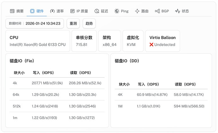The height and width of the screenshot is (133, 218).
Task: Click the 4k row in Fio table
Action: (57, 83)
